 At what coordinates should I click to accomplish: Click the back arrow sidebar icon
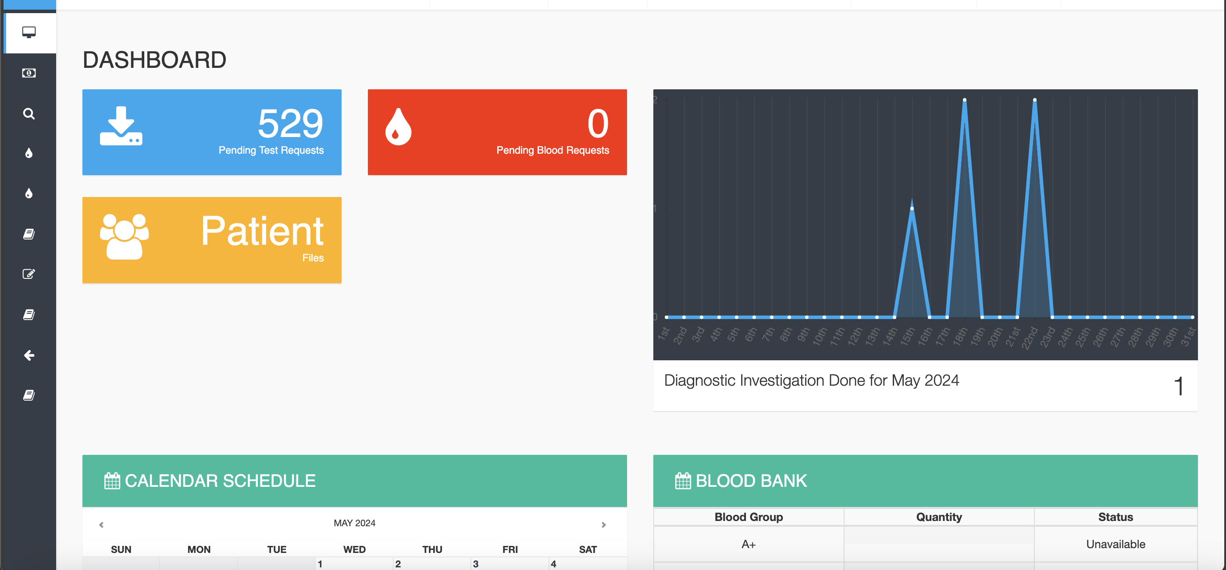coord(29,355)
